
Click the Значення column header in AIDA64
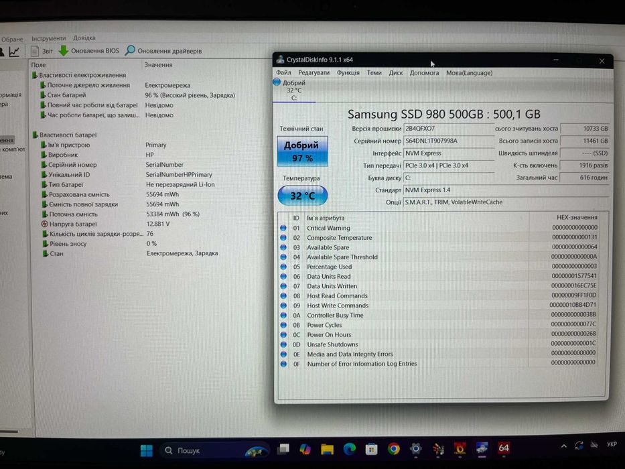pos(159,64)
